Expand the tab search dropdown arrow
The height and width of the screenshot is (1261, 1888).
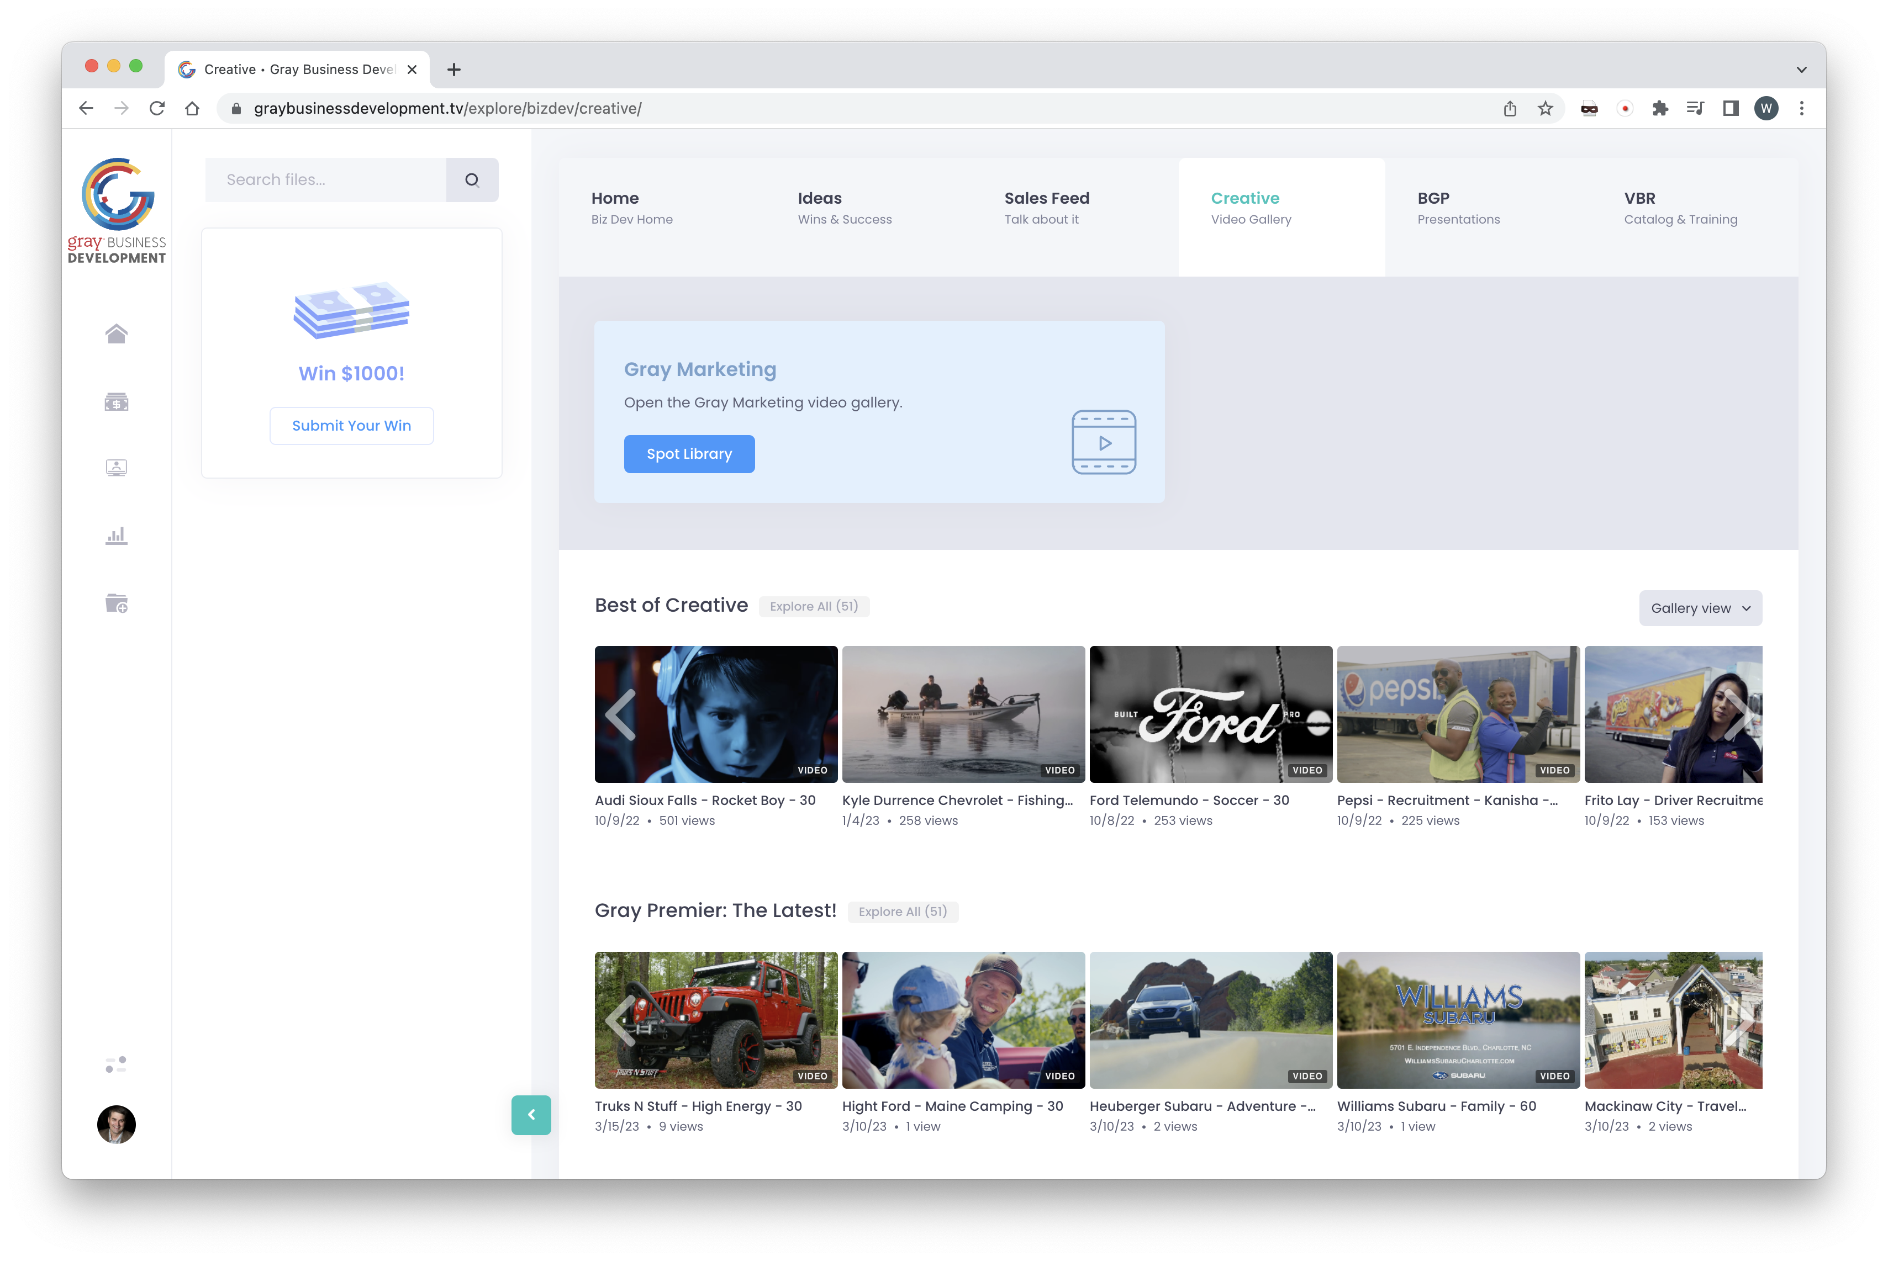click(x=1801, y=70)
